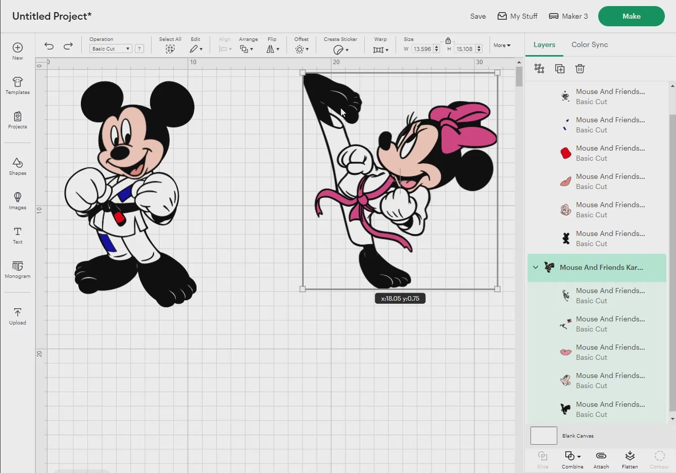Image resolution: width=676 pixels, height=473 pixels.
Task: Collapse the Mouse And Friends Kar... group
Action: tap(536, 267)
